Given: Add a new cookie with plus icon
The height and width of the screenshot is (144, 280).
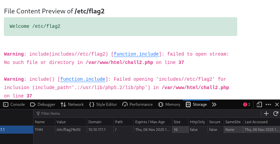Looking at the screenshot, I should tap(266, 114).
